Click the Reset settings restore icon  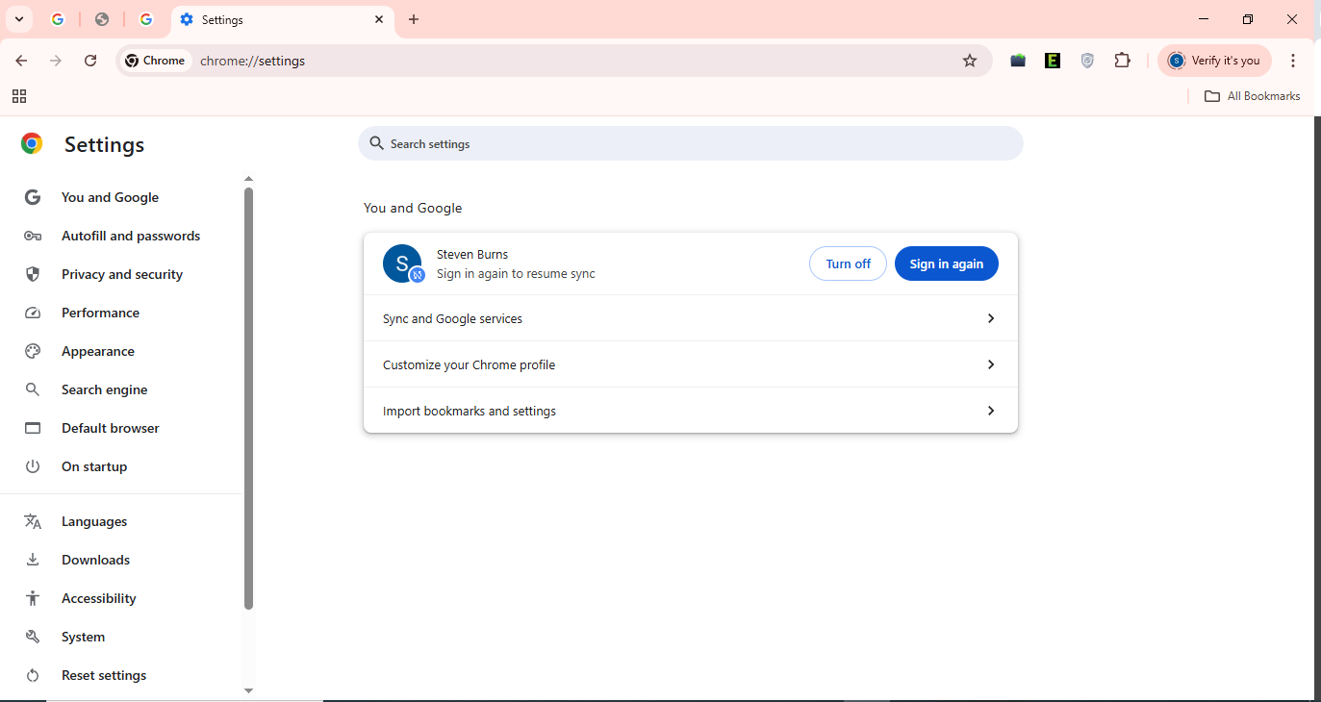[33, 675]
